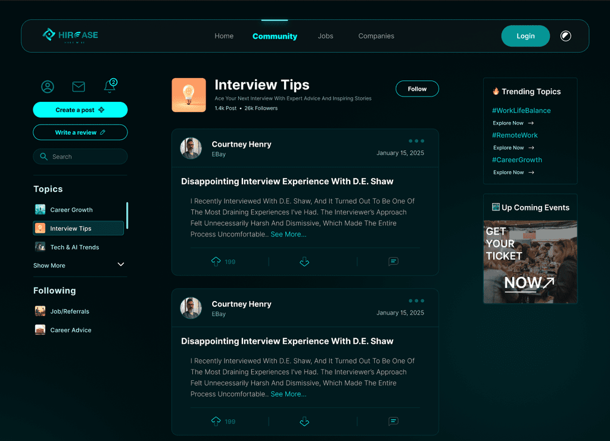Image resolution: width=610 pixels, height=441 pixels.
Task: Open comments on the second post
Action: coord(393,421)
